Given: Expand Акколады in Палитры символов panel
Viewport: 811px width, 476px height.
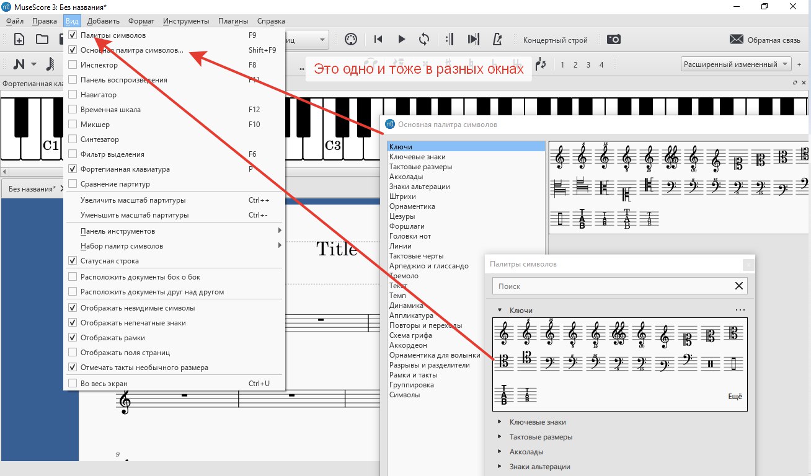Looking at the screenshot, I should [499, 452].
